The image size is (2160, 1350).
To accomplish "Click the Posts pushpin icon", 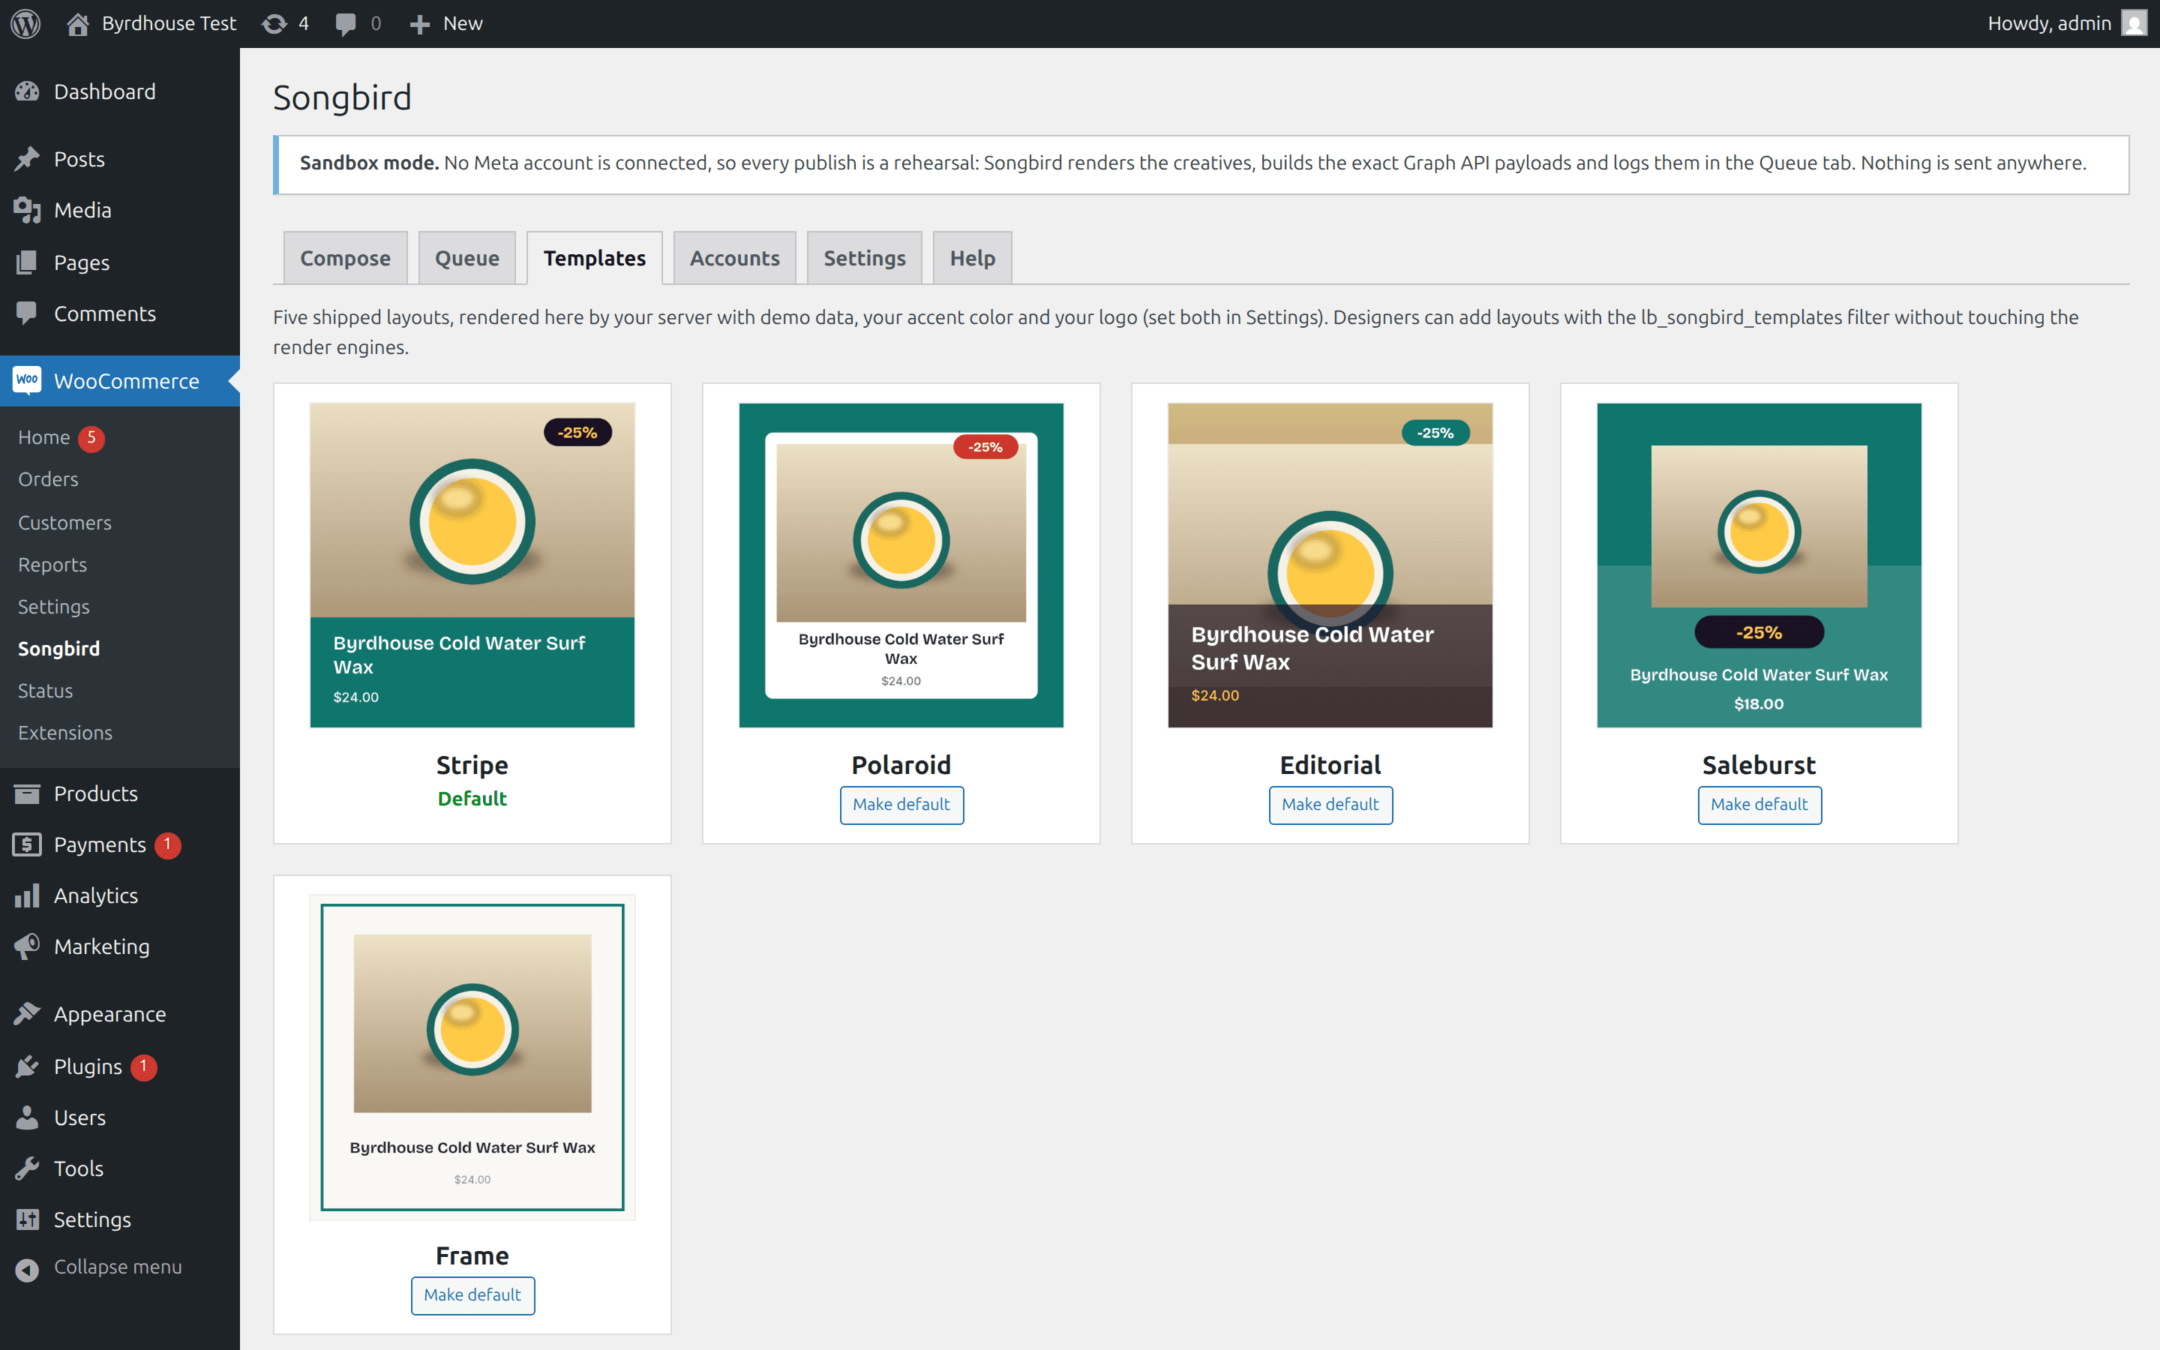I will click(27, 159).
